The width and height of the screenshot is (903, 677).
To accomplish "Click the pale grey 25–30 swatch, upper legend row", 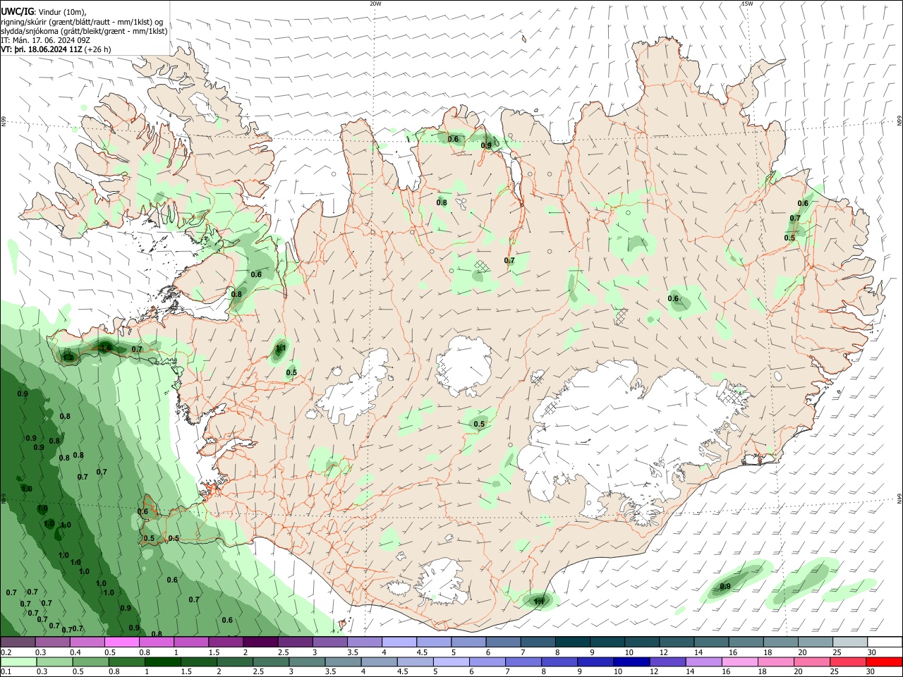I will click(850, 642).
